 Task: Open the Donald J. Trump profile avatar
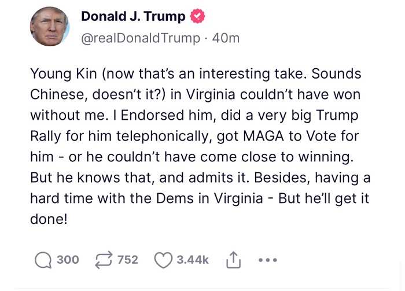pyautogui.click(x=50, y=28)
